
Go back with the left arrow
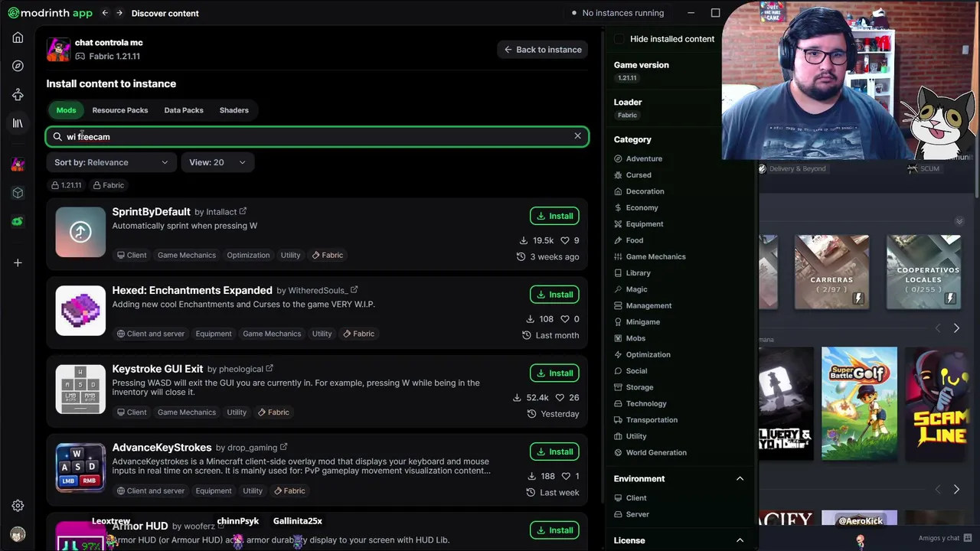click(105, 13)
